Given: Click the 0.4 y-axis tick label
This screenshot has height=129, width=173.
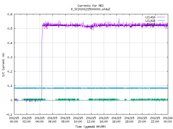Looking at the screenshot, I should tap(10, 43).
